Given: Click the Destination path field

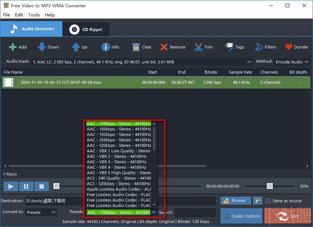Looking at the screenshot, I should pyautogui.click(x=121, y=201).
